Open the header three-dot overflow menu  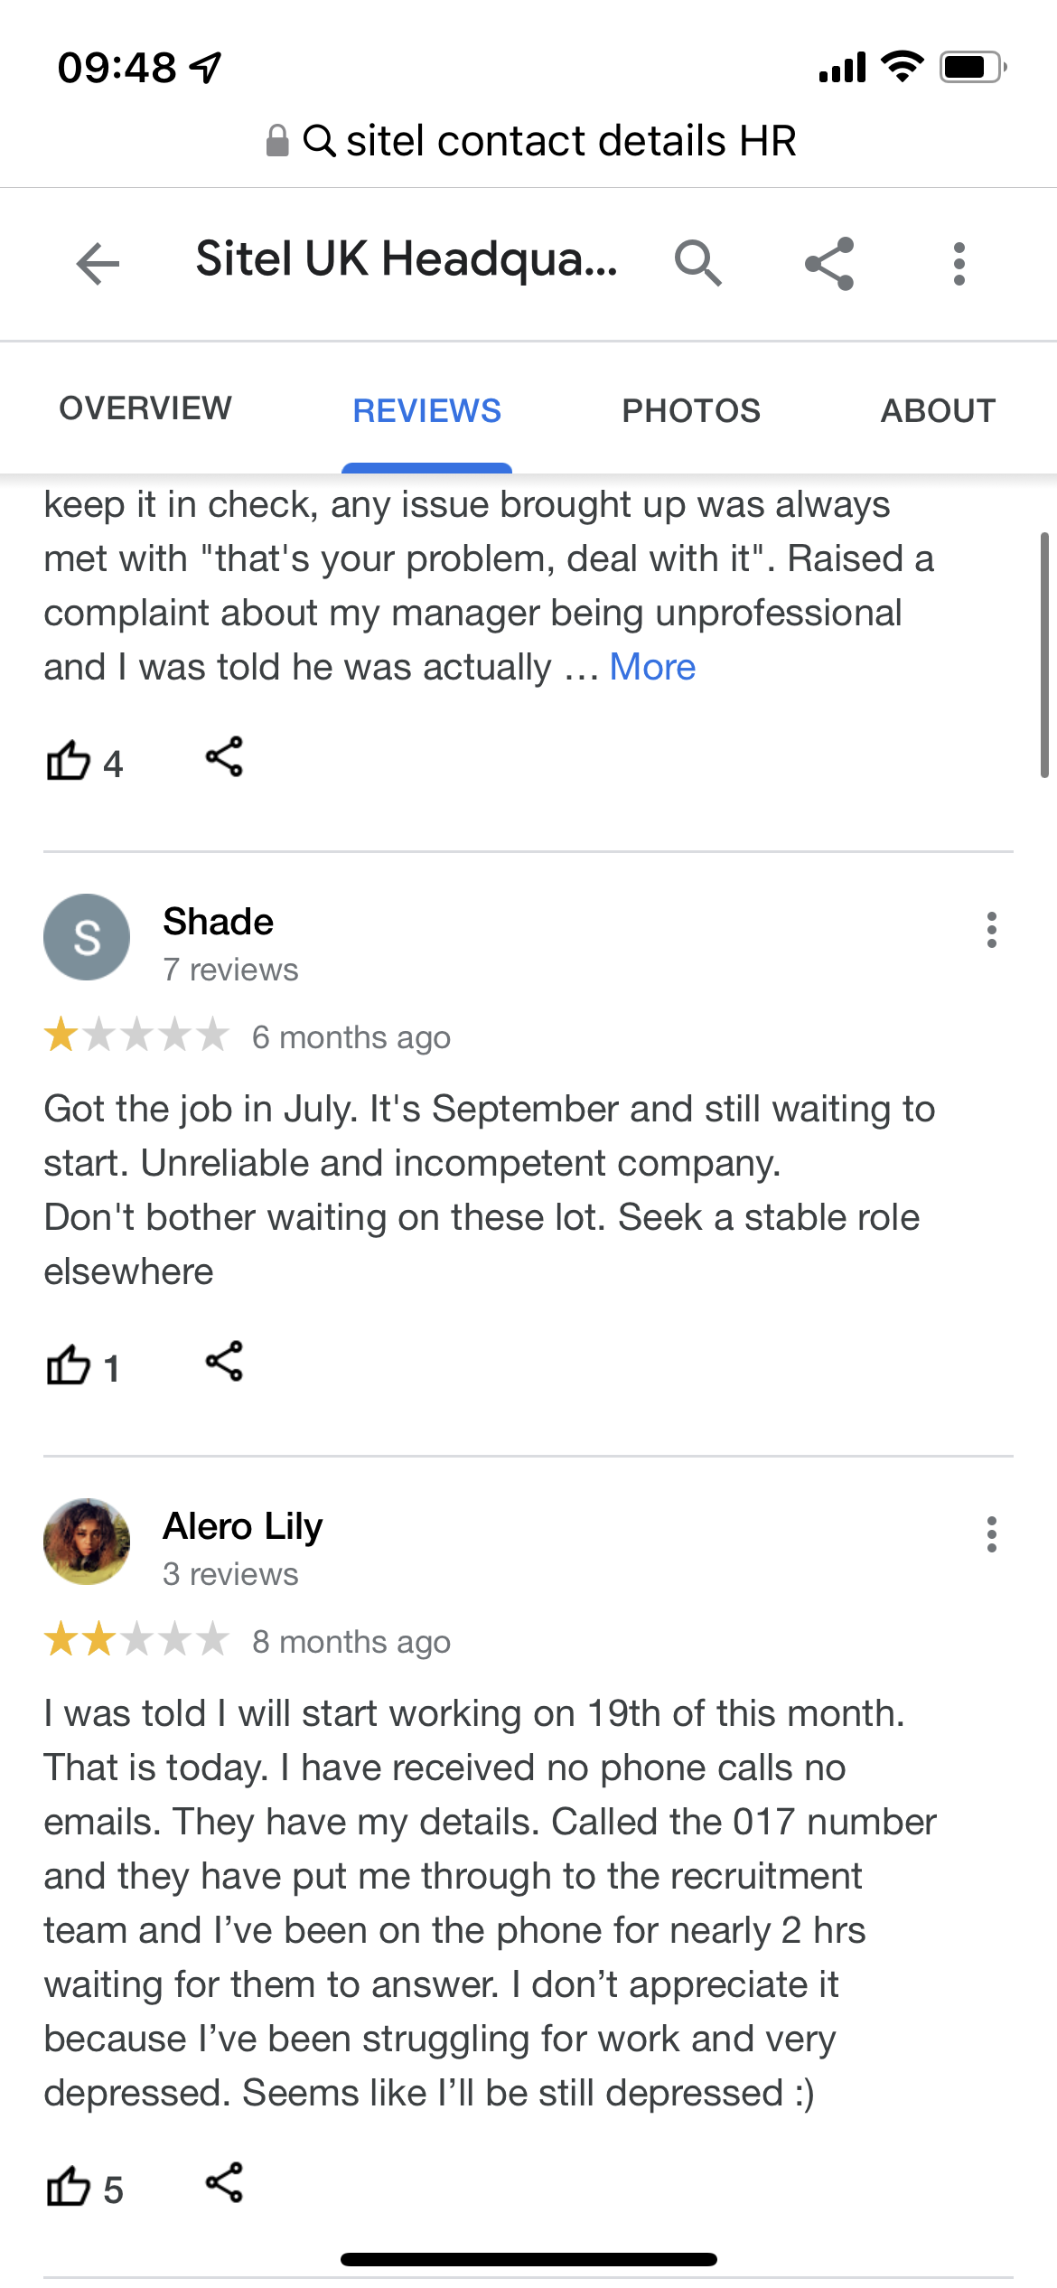pyautogui.click(x=959, y=264)
